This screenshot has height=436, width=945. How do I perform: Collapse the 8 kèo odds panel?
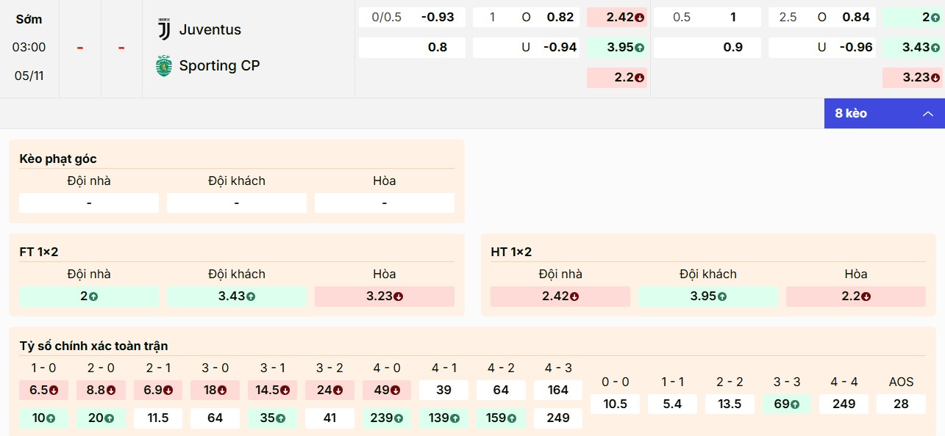(x=884, y=114)
